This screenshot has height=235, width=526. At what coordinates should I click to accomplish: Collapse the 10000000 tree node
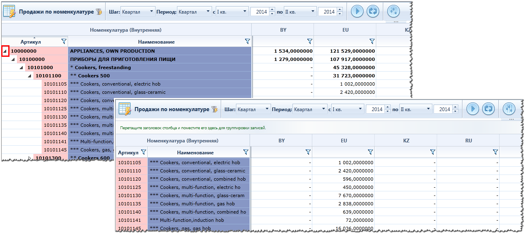[x=5, y=51]
